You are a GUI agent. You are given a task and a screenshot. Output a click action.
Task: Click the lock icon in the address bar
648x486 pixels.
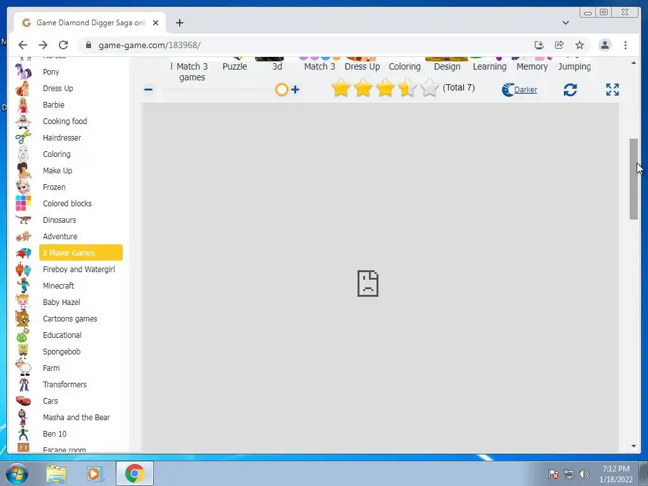click(x=88, y=45)
